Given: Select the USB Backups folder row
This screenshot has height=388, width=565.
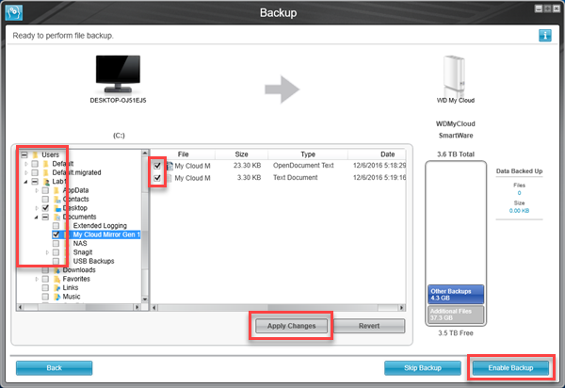Looking at the screenshot, I should [93, 261].
